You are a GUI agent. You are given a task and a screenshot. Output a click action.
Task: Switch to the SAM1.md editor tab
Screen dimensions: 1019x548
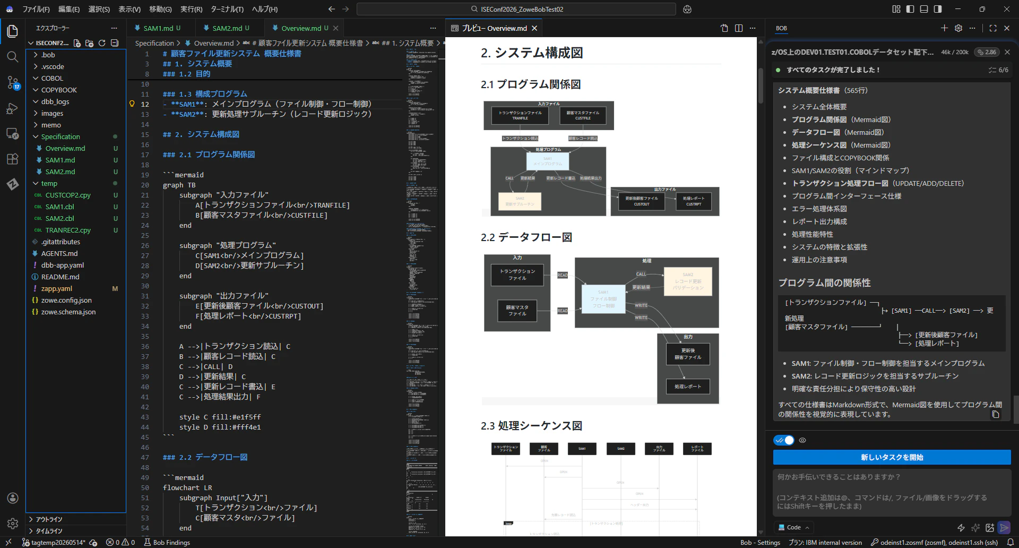[161, 28]
